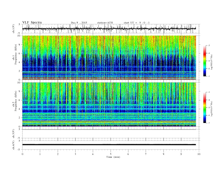This screenshot has height=173, width=224.
Task: Click the ch.1 voltage waveform trace
Action: [109, 29]
